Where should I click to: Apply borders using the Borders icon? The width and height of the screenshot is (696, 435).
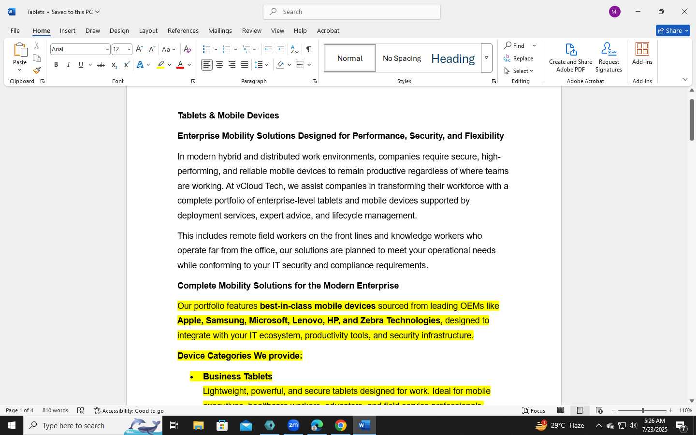click(x=300, y=65)
